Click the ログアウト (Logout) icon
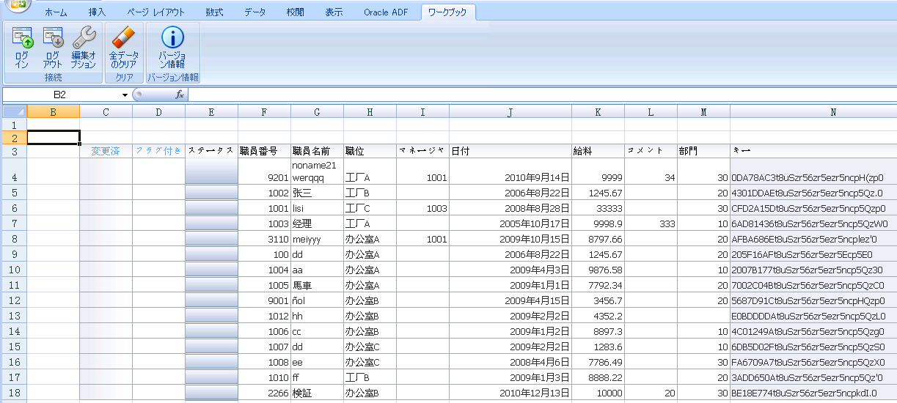 (x=54, y=48)
